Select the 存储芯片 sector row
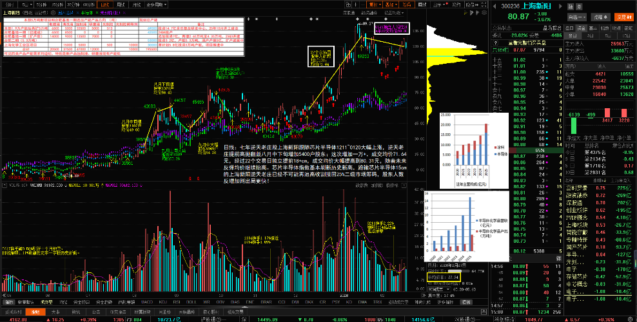This screenshot has height=322, width=637. click(599, 276)
